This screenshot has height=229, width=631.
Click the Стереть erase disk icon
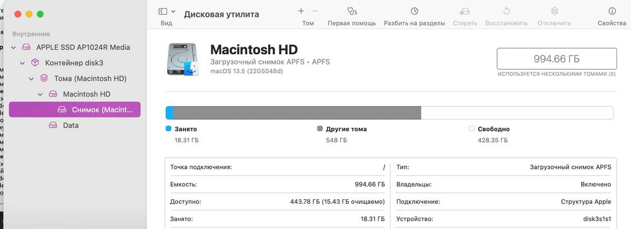pos(465,11)
